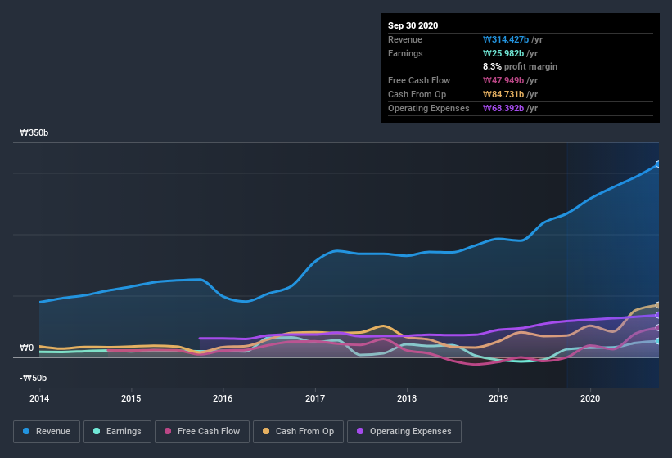672x458 pixels.
Task: Toggle the Earnings legend button
Action: (117, 432)
